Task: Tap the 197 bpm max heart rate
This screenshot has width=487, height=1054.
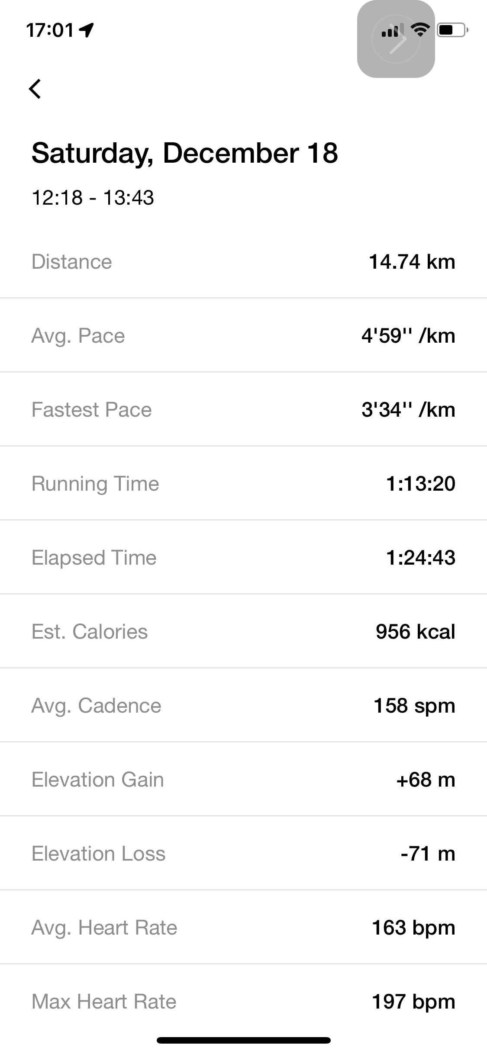Action: click(413, 1002)
